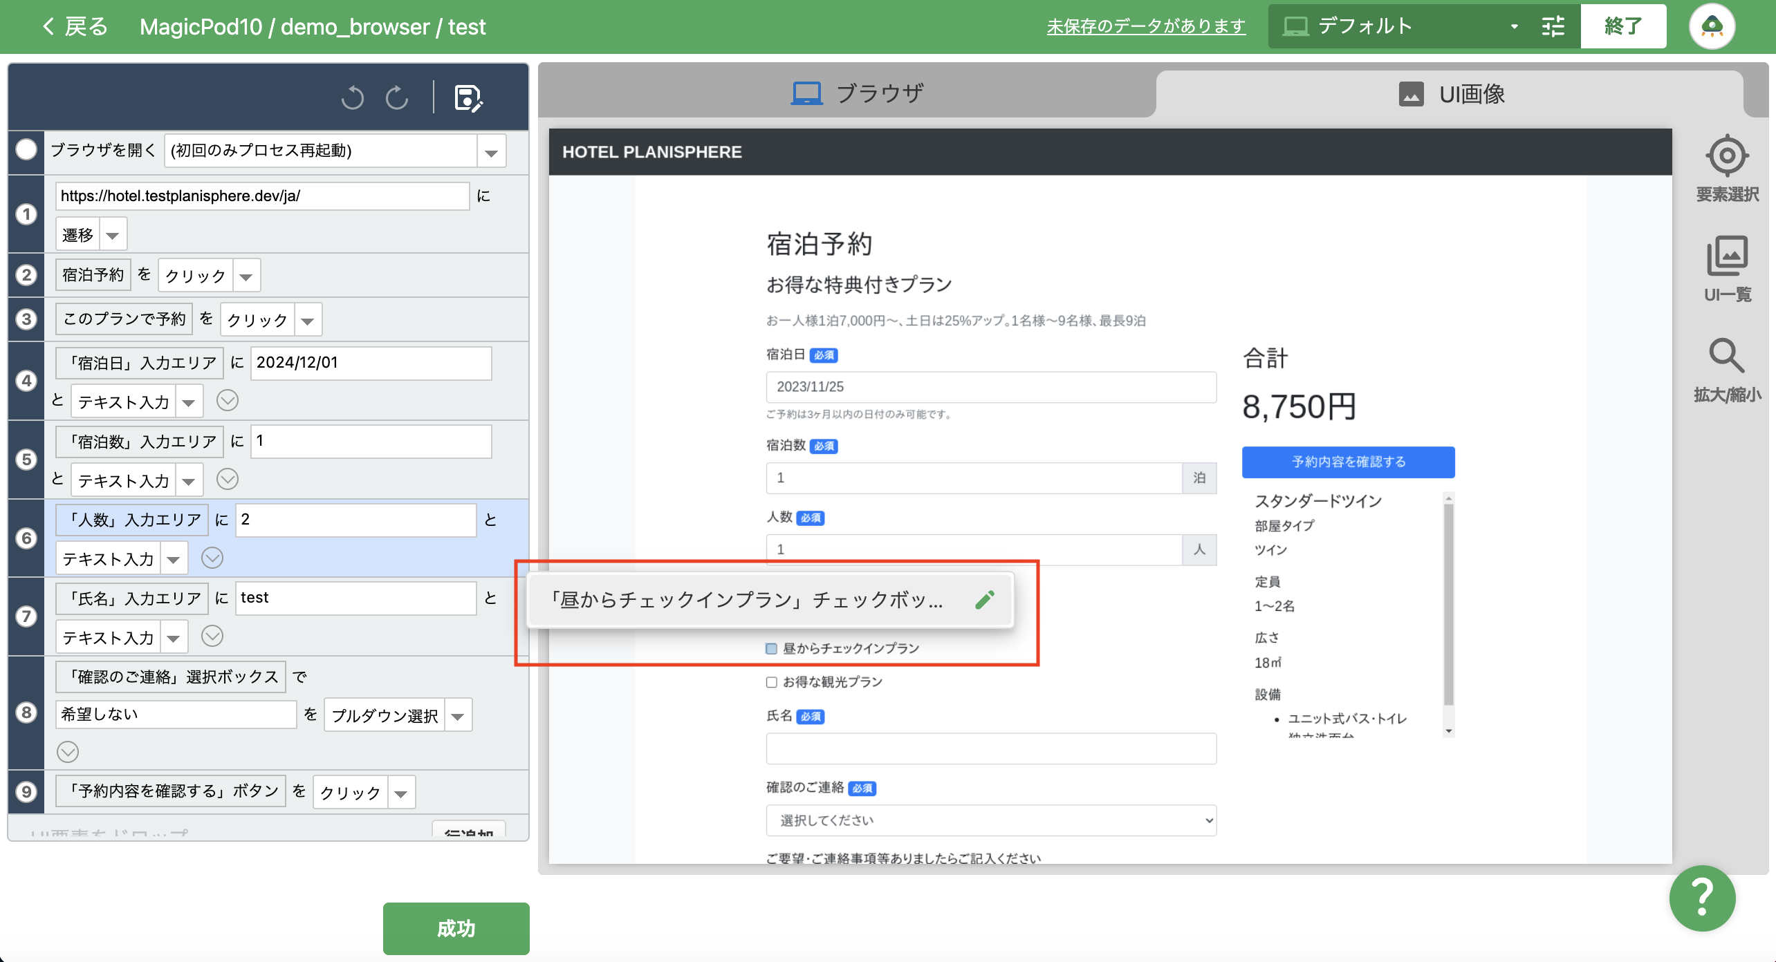Select step number 1 circle

click(x=26, y=214)
